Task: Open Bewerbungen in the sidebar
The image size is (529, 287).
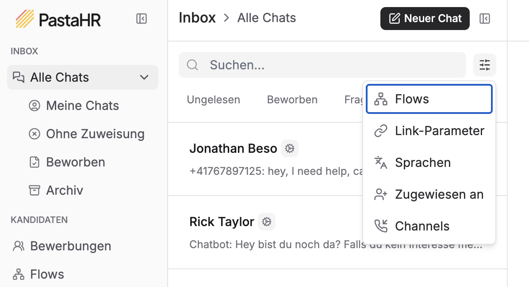Action: point(70,246)
